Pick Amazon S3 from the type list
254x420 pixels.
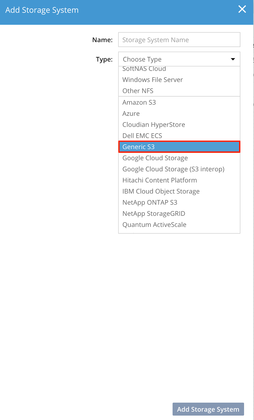coord(139,102)
